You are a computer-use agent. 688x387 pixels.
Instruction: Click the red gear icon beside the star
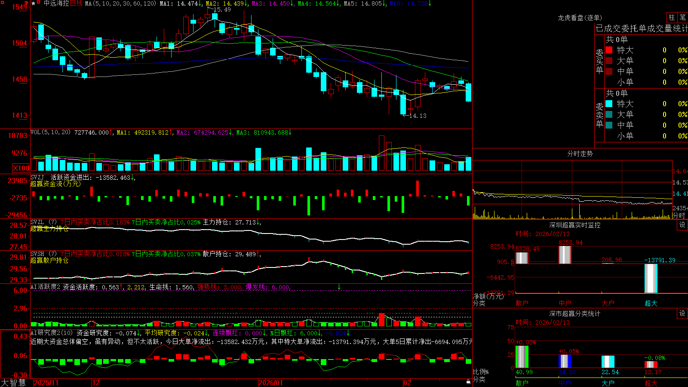39,3
